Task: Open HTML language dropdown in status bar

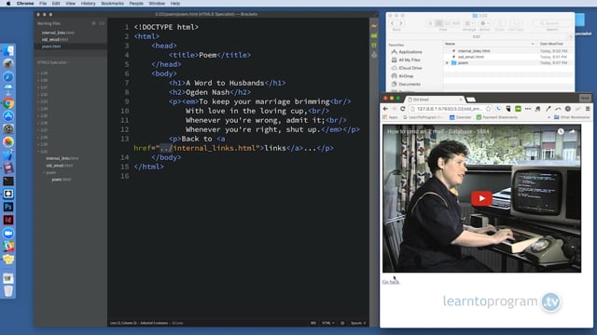Action: (x=327, y=323)
